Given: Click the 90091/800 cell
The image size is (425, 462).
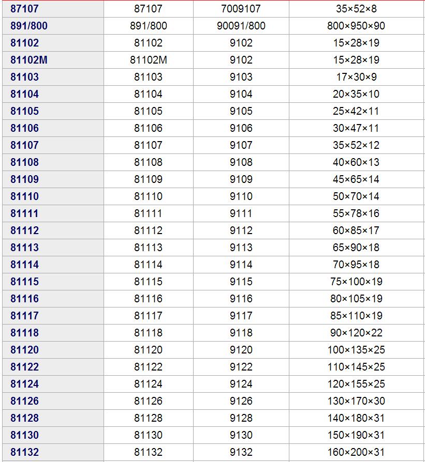Looking at the screenshot, I should 241,26.
